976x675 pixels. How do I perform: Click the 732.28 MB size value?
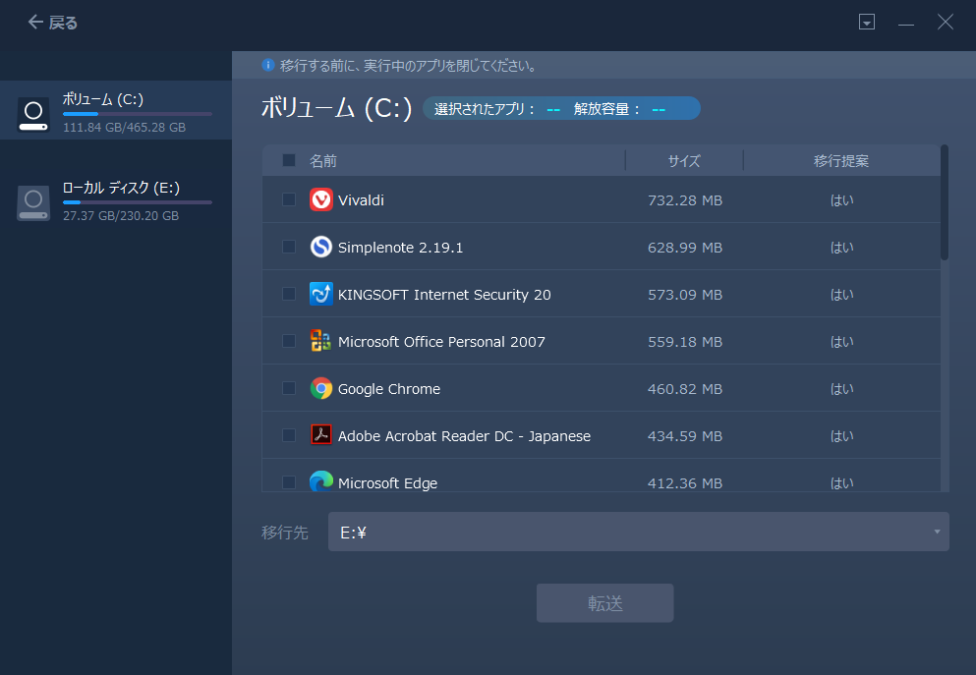pyautogui.click(x=685, y=200)
